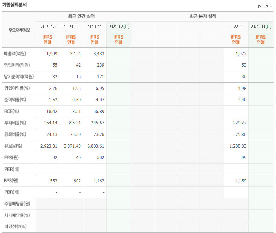Click the 영업이익률(%) row label

pos(17,88)
